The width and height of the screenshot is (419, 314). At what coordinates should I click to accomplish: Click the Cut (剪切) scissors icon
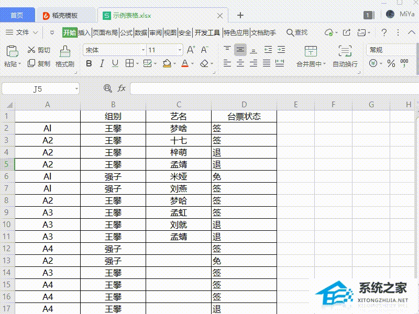click(31, 50)
